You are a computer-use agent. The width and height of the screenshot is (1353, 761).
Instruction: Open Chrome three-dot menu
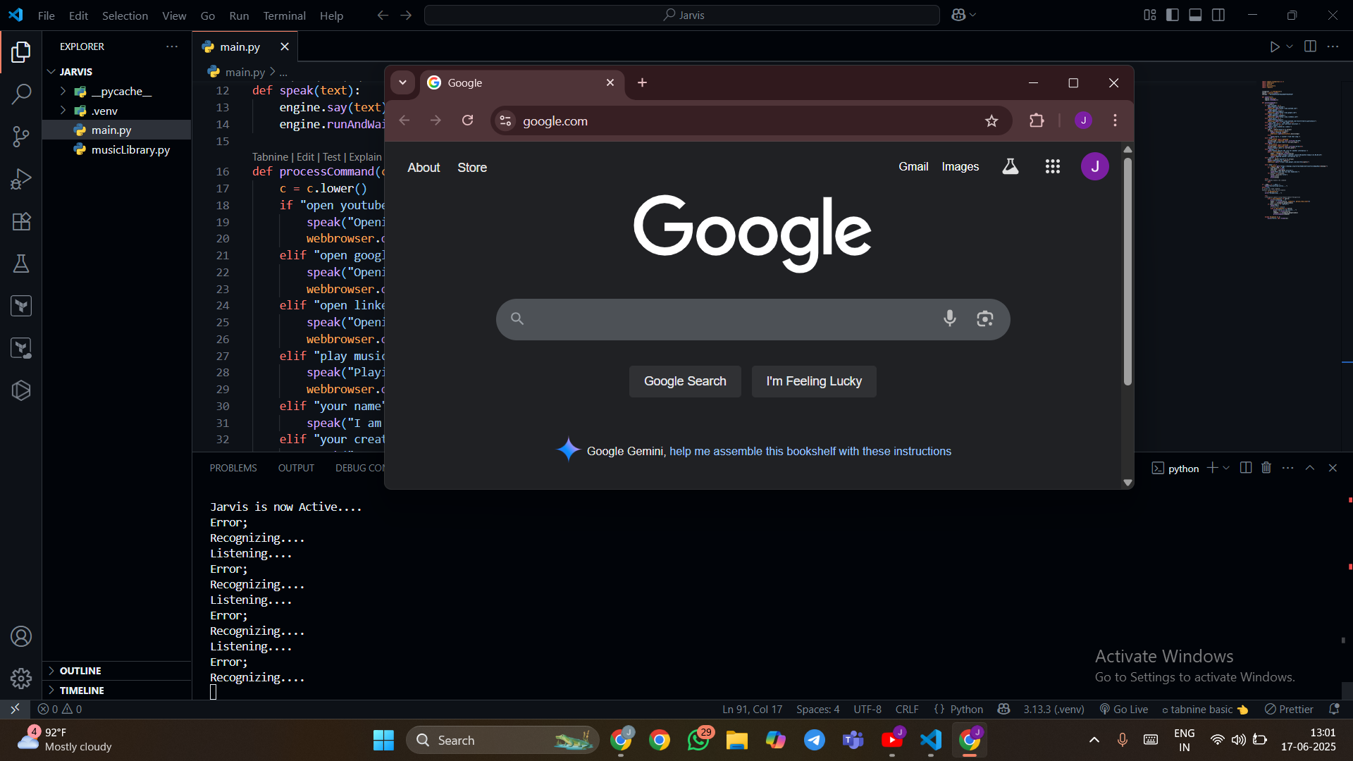[1115, 120]
